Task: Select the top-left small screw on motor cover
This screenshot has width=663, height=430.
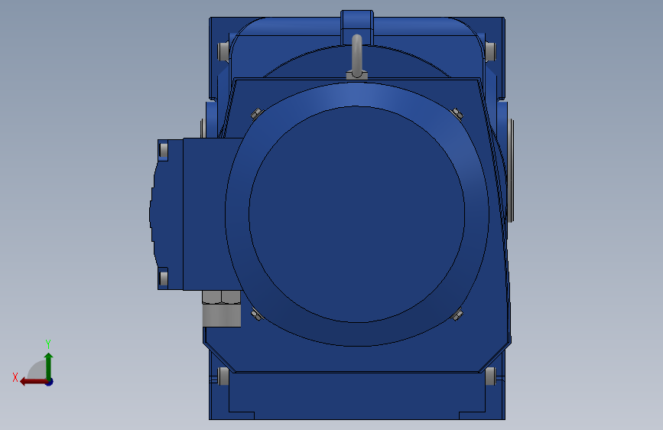Action: (x=257, y=113)
